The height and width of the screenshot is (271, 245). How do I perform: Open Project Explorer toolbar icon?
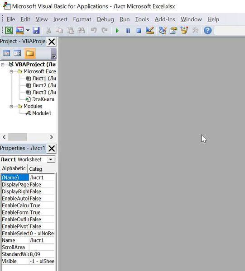click(x=163, y=30)
